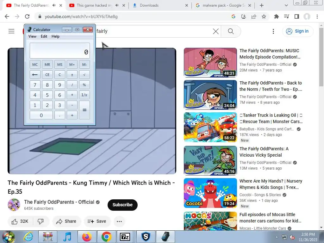Click the Windows Start orb
The height and width of the screenshot is (243, 324).
8,237
